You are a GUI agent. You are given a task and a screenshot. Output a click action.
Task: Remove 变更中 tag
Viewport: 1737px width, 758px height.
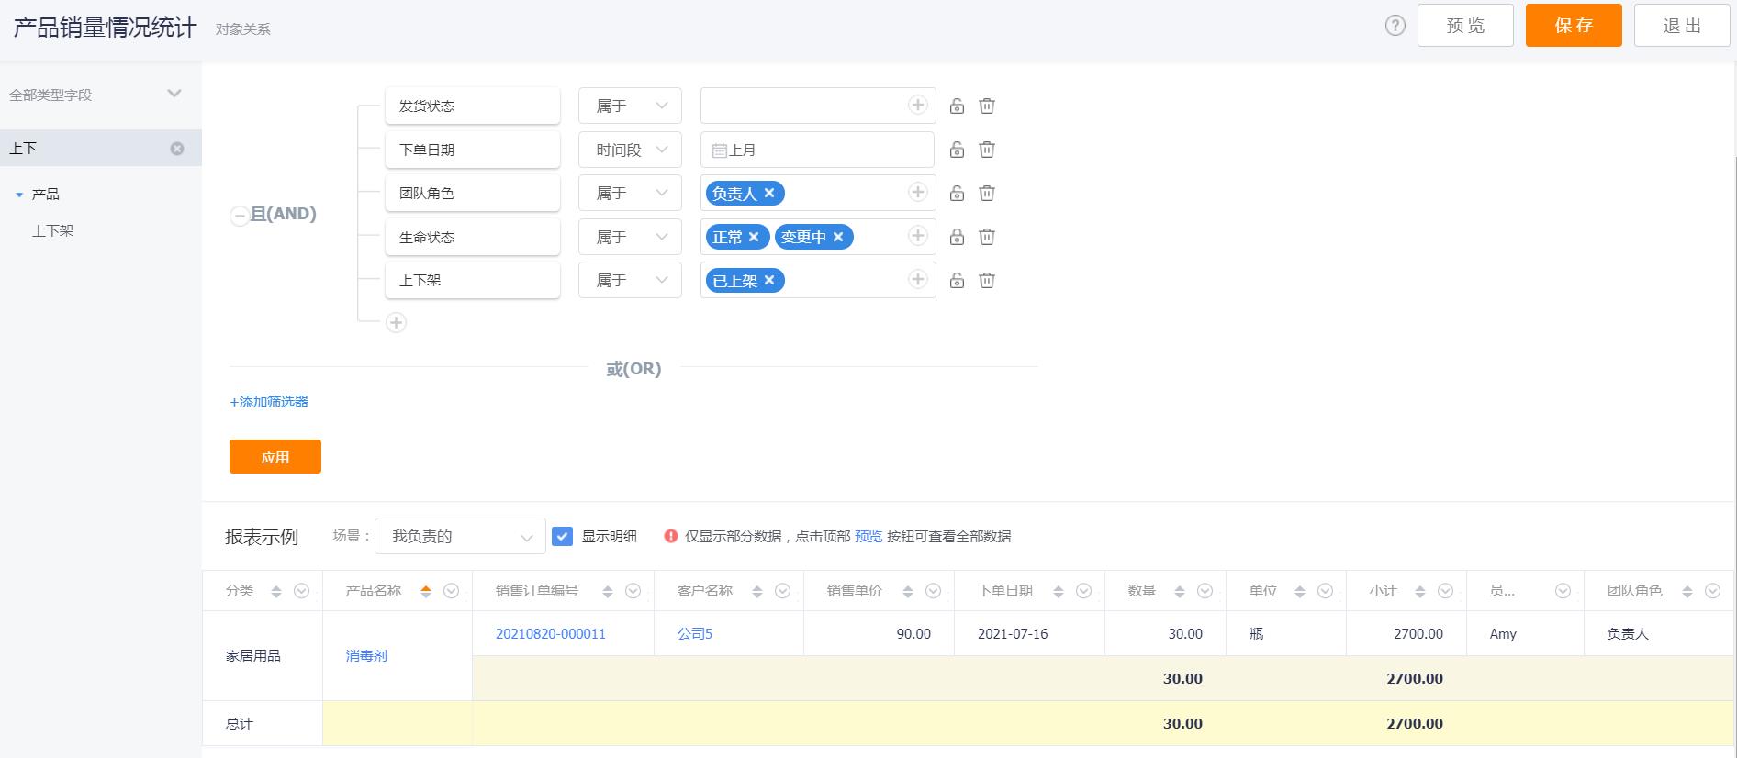(x=838, y=237)
